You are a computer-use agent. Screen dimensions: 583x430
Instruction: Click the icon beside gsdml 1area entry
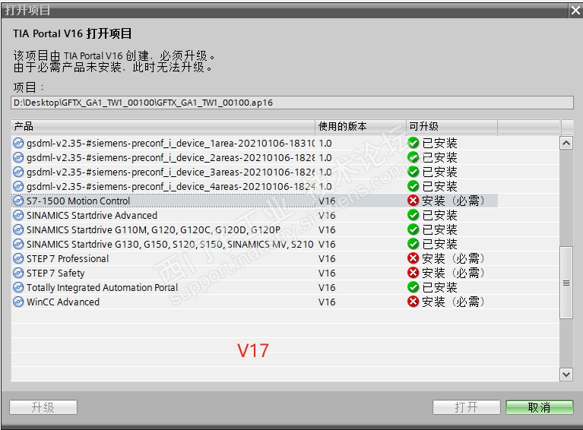[x=17, y=143]
